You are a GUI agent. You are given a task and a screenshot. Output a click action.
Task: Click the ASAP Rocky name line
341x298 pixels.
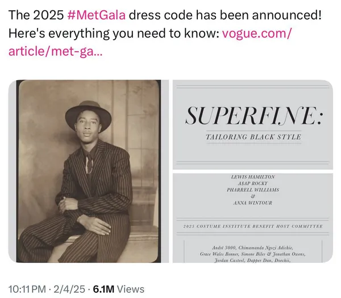(253, 183)
